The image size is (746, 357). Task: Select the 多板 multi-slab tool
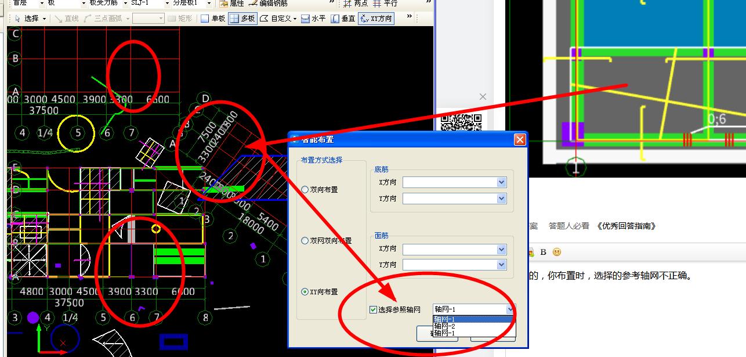pos(242,19)
